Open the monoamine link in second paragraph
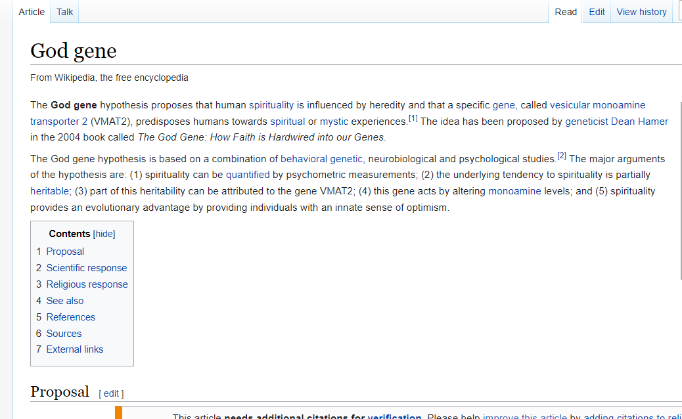682x419 pixels. click(x=514, y=191)
